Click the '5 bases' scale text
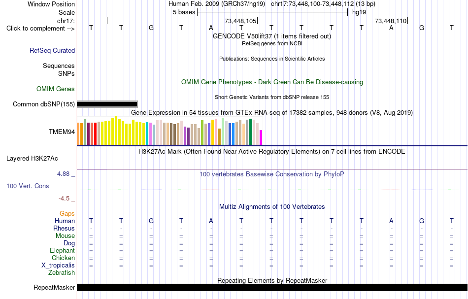 (x=184, y=12)
